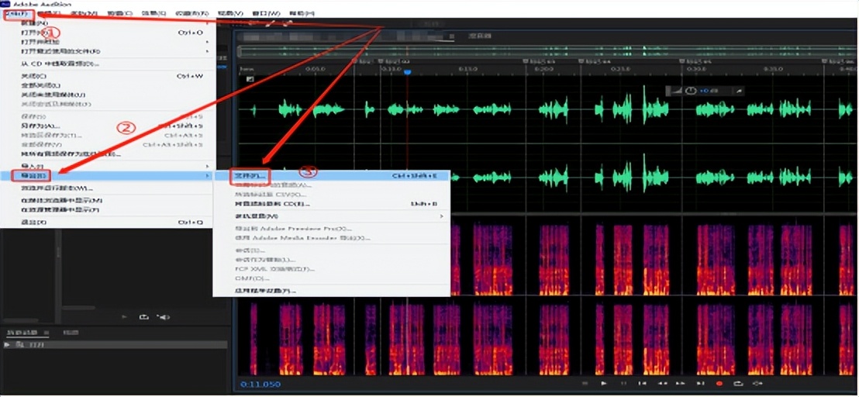
Task: Click the fast-forward icon in transport bar
Action: (x=681, y=383)
